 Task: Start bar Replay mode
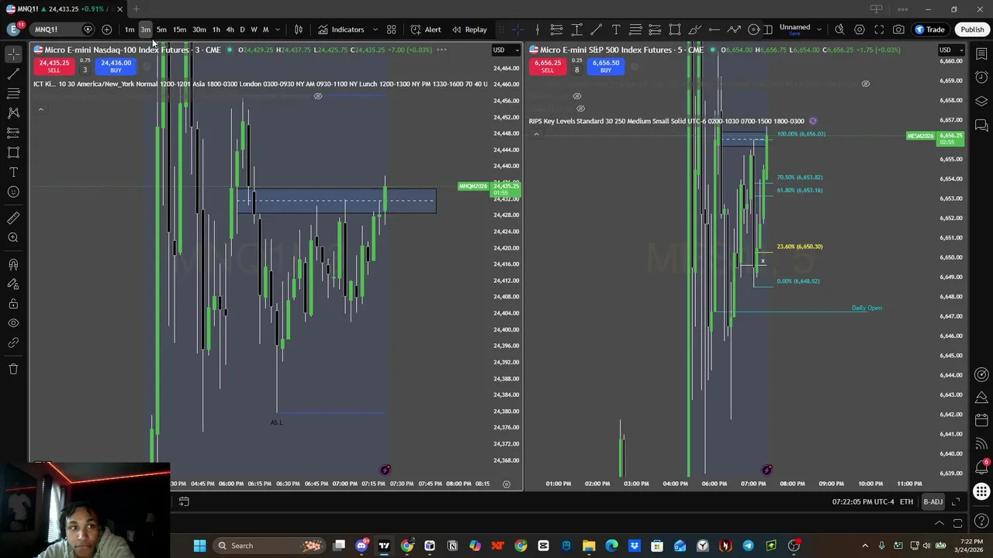[469, 29]
